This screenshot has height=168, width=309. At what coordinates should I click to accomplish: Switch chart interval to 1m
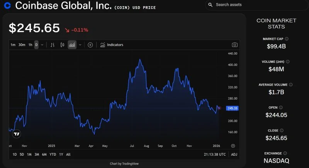[x=13, y=45]
